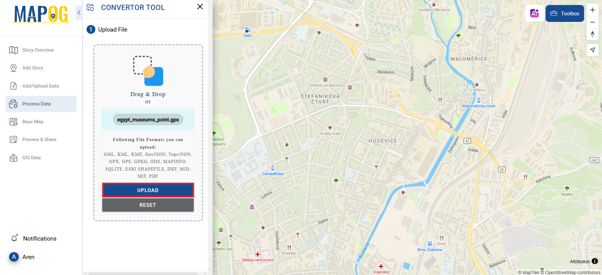Click the Convertor Tool header icon
Viewport: 602px width, 275px height.
pos(90,7)
